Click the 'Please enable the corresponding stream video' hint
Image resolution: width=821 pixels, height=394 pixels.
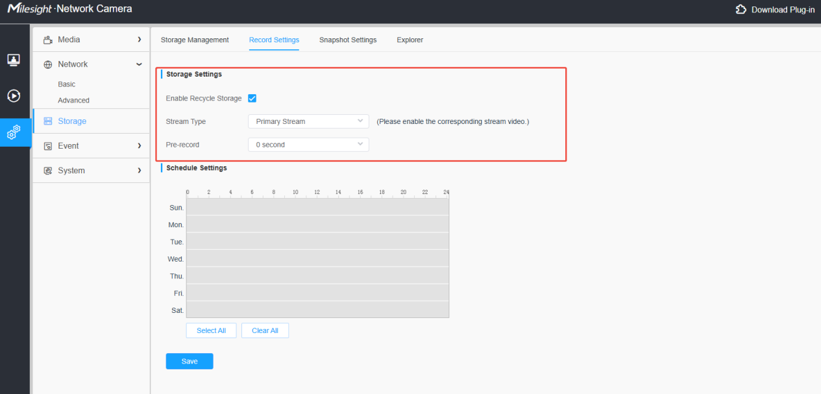click(453, 121)
